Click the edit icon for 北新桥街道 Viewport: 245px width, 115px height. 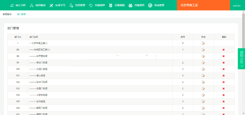tap(203, 95)
